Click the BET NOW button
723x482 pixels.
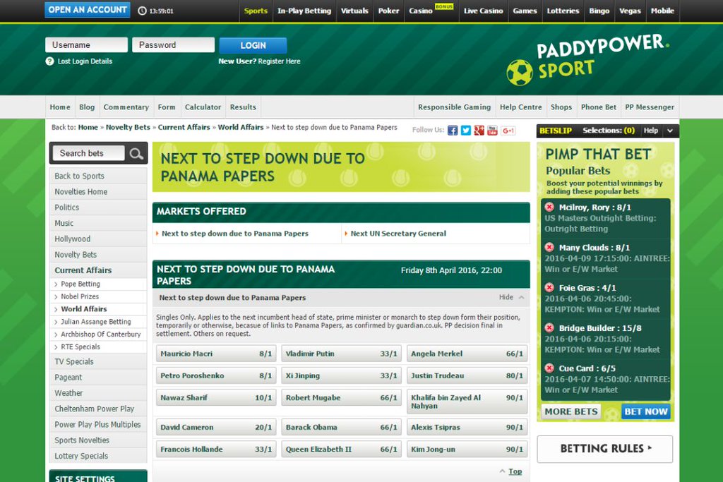coord(645,411)
